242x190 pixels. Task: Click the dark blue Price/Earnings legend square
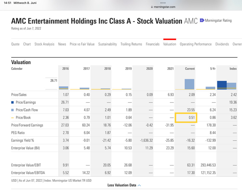13,102
